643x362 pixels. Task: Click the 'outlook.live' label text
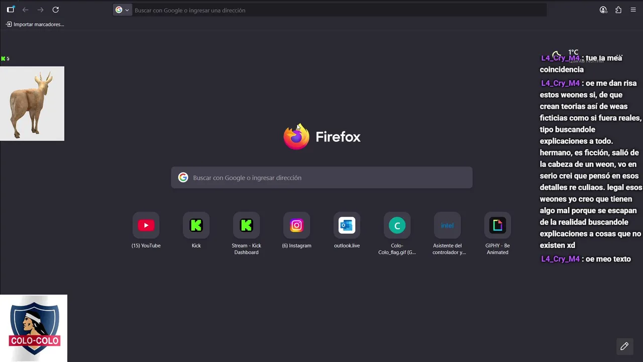(347, 246)
